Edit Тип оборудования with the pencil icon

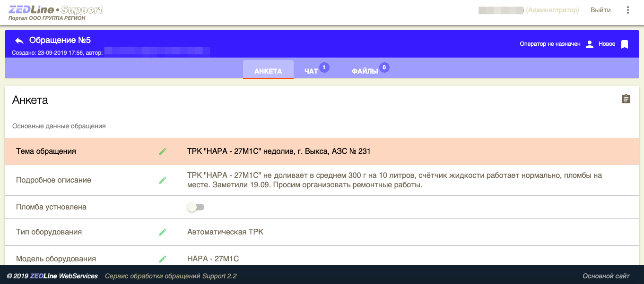pos(163,232)
